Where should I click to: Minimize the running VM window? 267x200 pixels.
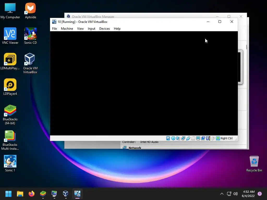[x=208, y=22]
